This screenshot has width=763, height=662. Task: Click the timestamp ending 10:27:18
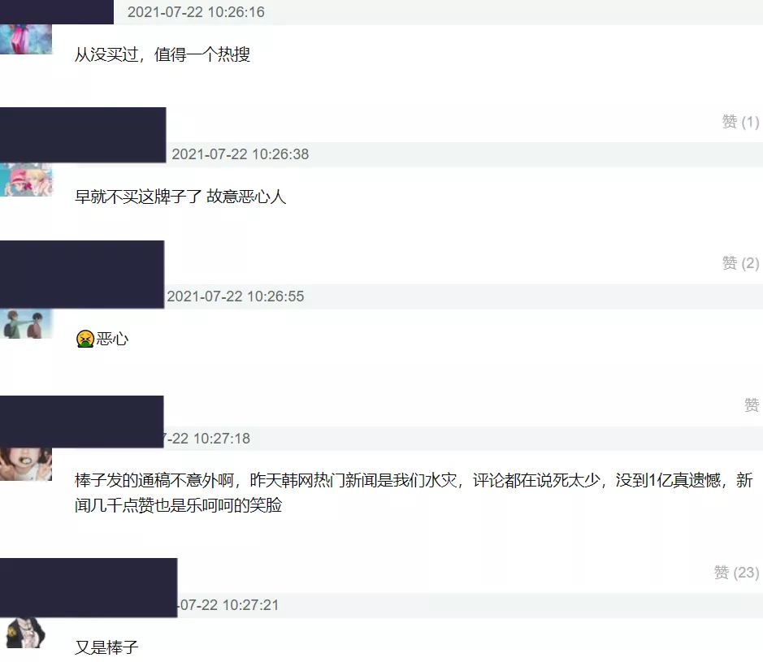207,439
